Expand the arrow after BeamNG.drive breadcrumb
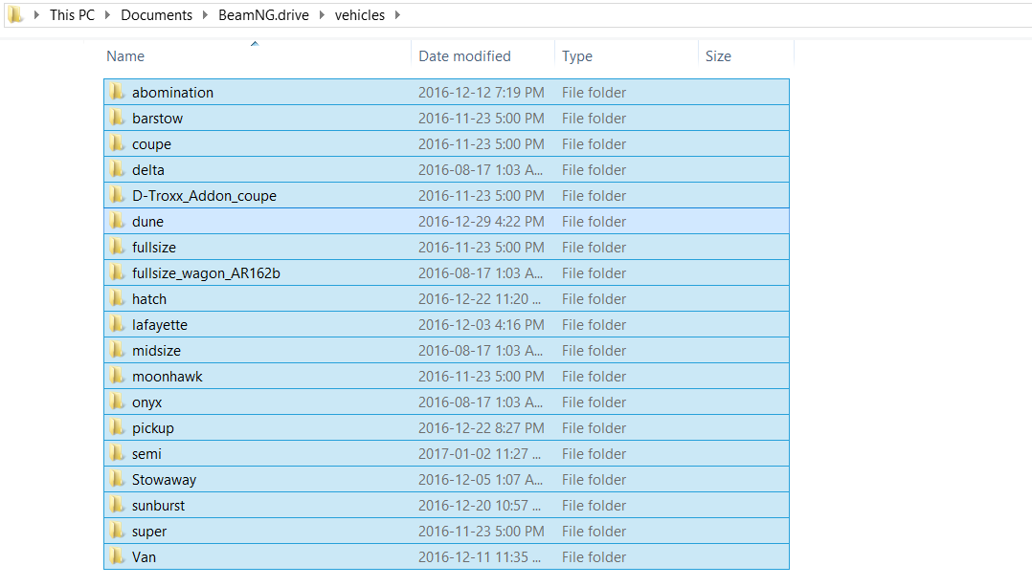 point(322,14)
